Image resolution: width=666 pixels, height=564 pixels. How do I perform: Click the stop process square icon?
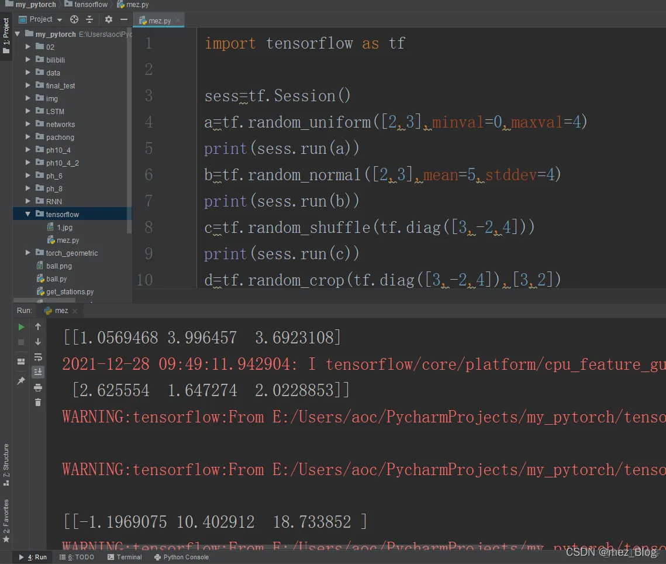click(21, 343)
